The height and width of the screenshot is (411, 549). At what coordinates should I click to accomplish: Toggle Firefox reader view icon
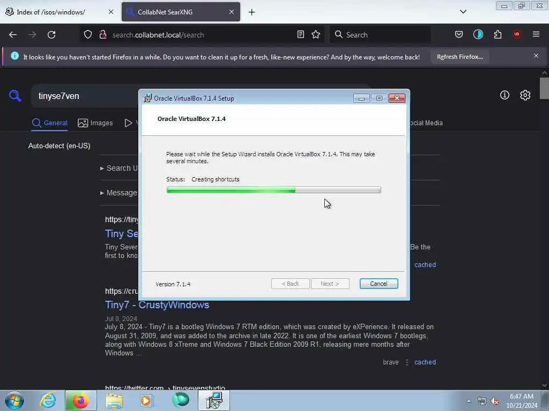(300, 34)
